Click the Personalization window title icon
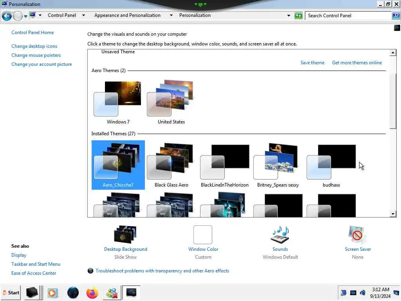Viewport: 401px width, 301px height. point(4,4)
